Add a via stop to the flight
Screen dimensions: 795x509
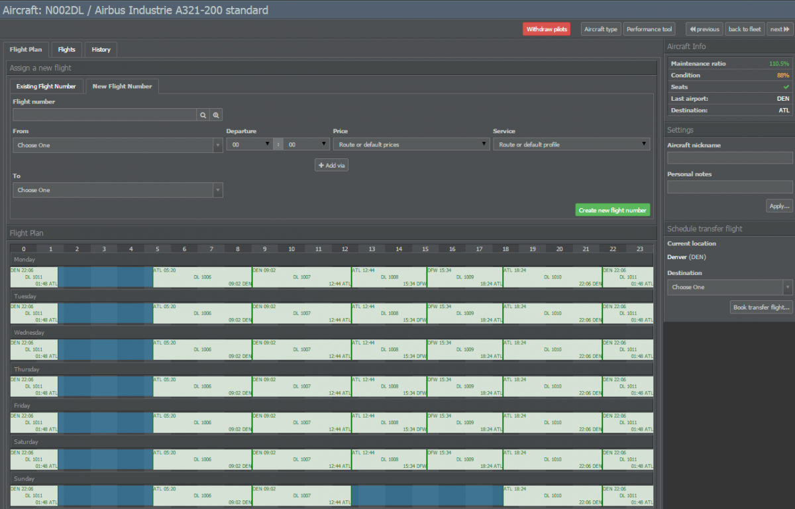click(331, 165)
